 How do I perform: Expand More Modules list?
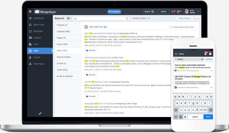tap(68, 76)
